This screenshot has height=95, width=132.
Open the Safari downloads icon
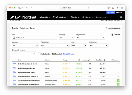109,8
